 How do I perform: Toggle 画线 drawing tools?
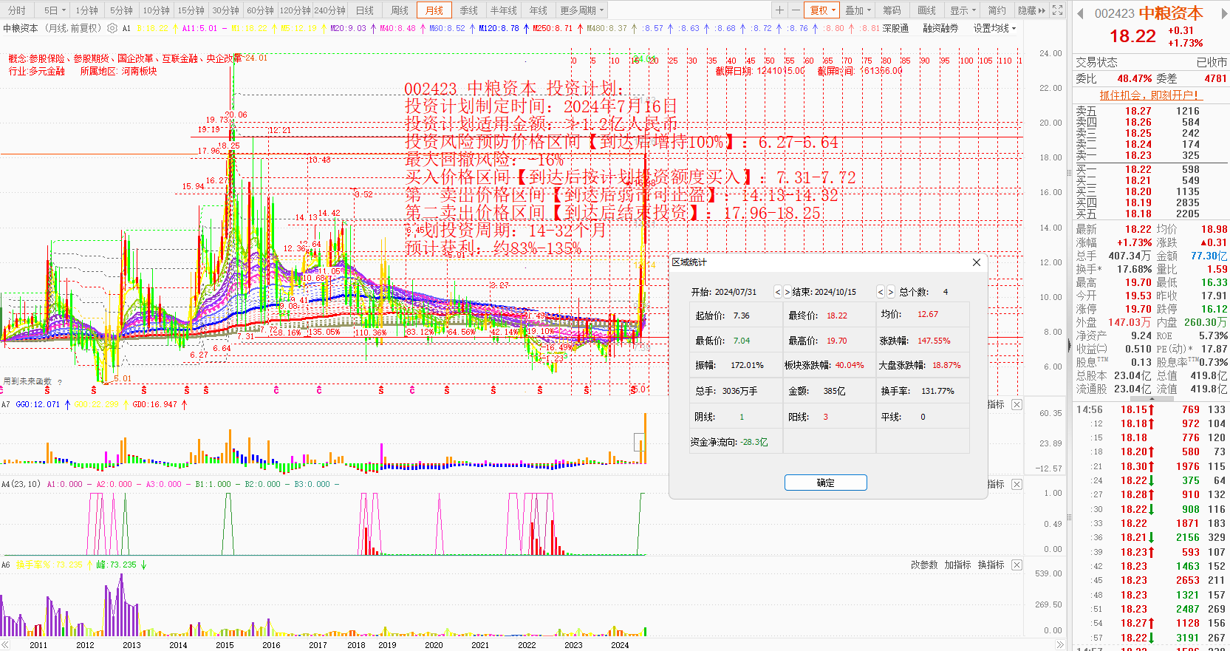pos(926,10)
